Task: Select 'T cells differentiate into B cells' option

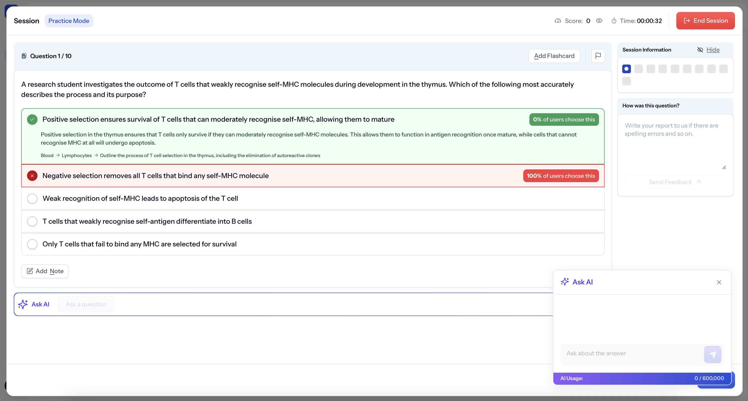Action: click(32, 221)
